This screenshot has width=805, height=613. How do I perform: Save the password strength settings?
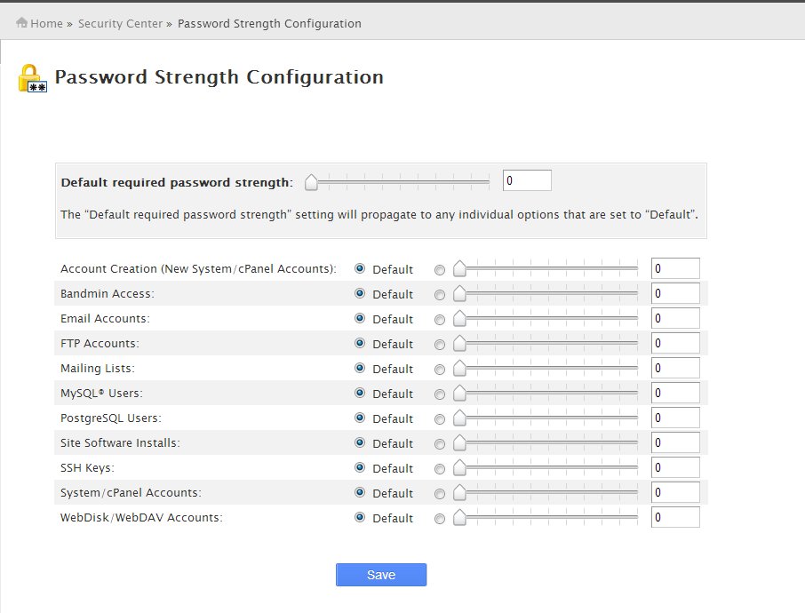click(381, 575)
